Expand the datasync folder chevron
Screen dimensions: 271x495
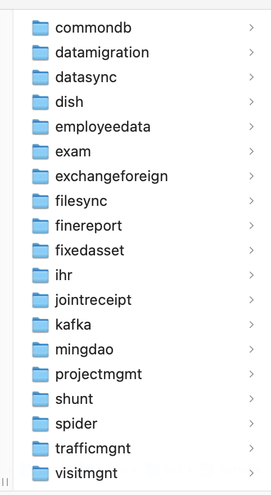(251, 78)
